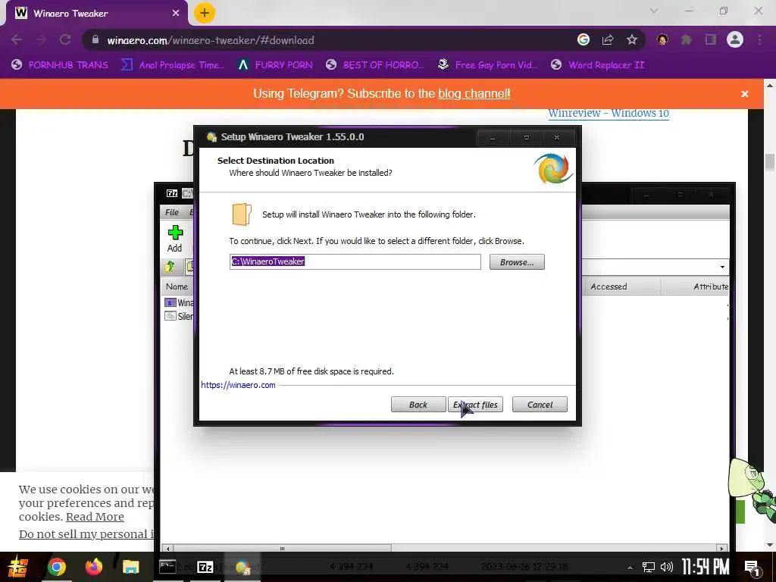Click the Extract files button

[476, 405]
